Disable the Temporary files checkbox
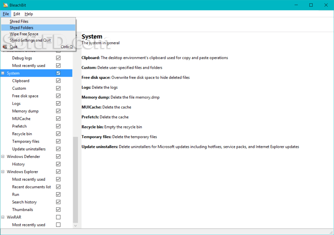334x235 pixels. point(58,141)
